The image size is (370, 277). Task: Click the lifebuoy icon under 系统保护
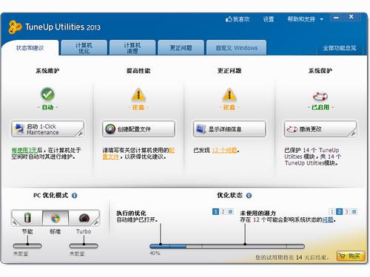coord(320,96)
